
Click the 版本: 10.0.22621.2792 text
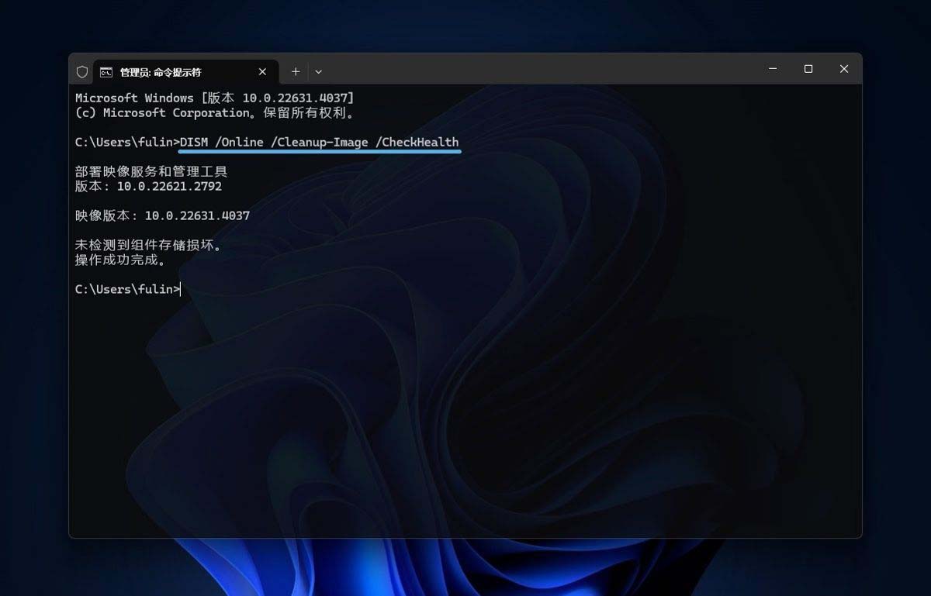[x=148, y=187]
